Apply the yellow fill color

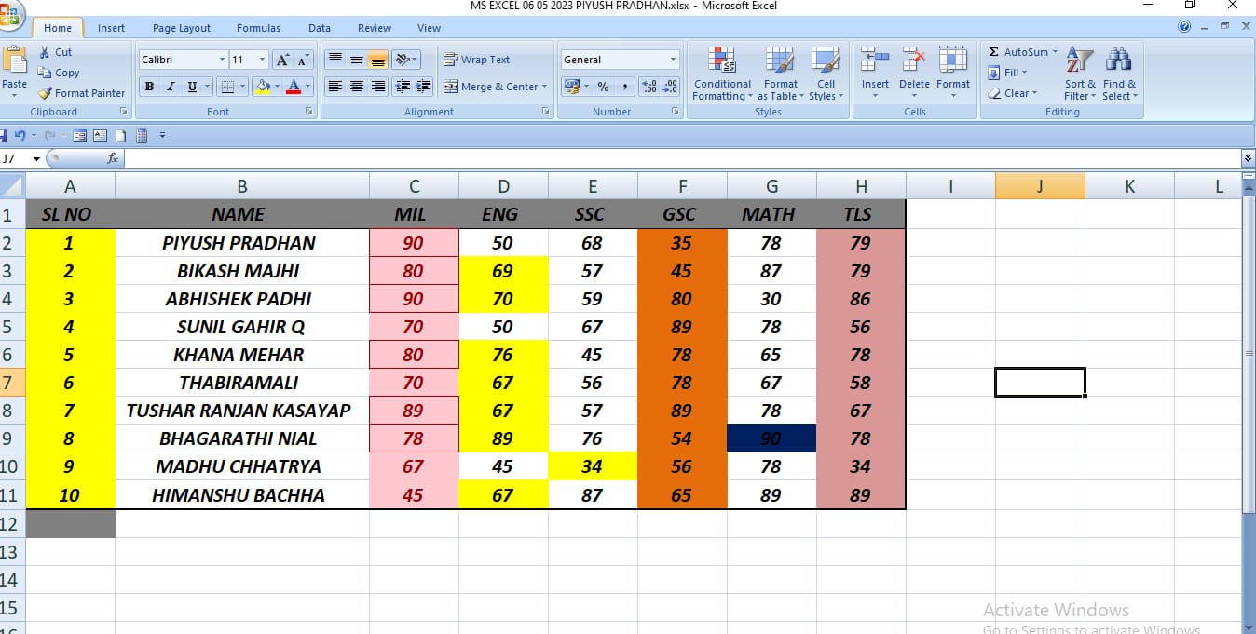point(263,87)
